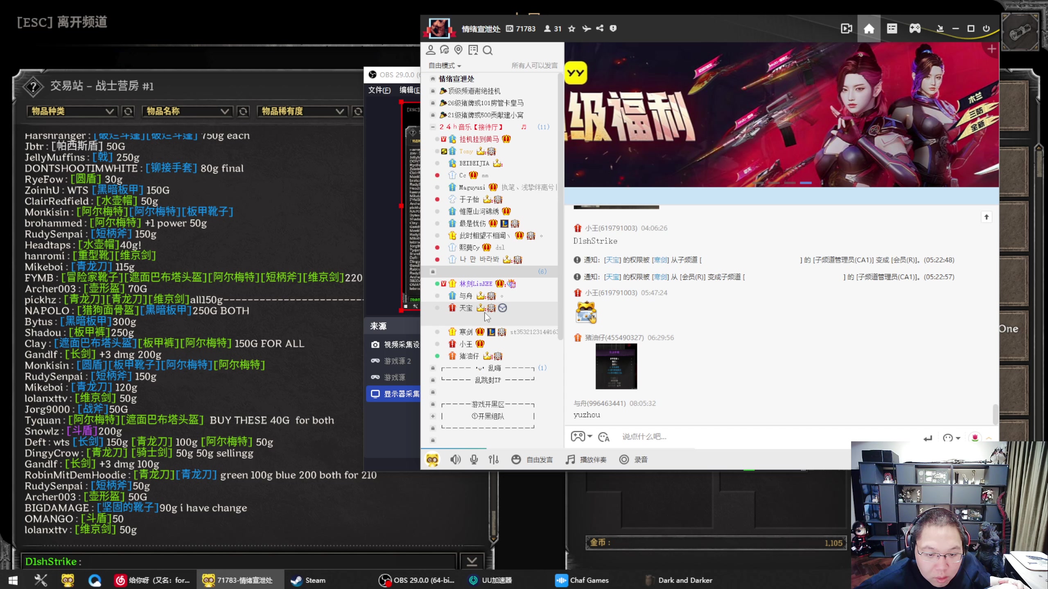
Task: Open the emoji picker dropdown in chat input
Action: (951, 438)
